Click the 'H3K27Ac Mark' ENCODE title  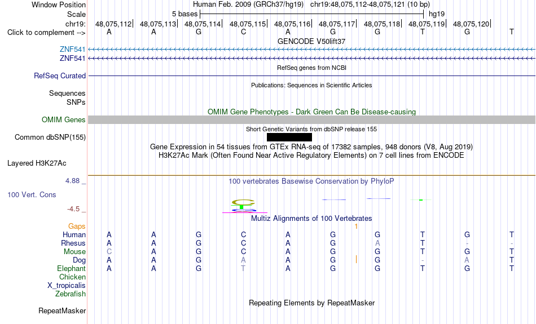pyautogui.click(x=311, y=156)
